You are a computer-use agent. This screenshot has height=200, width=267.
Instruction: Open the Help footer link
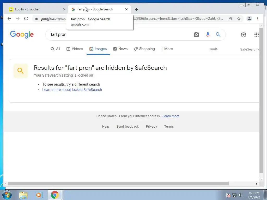pos(105,126)
